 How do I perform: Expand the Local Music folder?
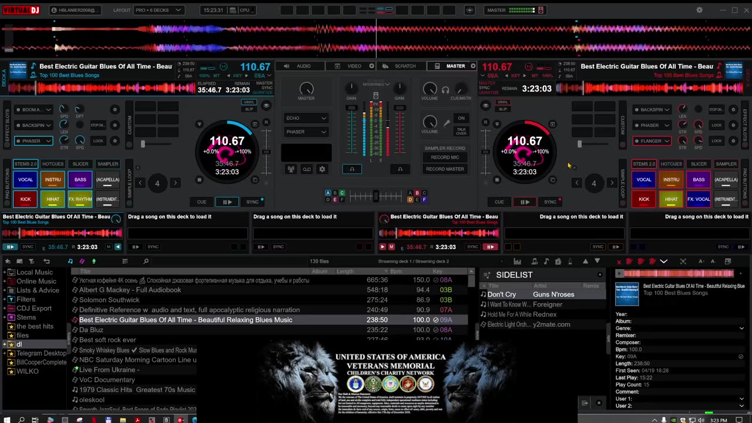pos(4,273)
